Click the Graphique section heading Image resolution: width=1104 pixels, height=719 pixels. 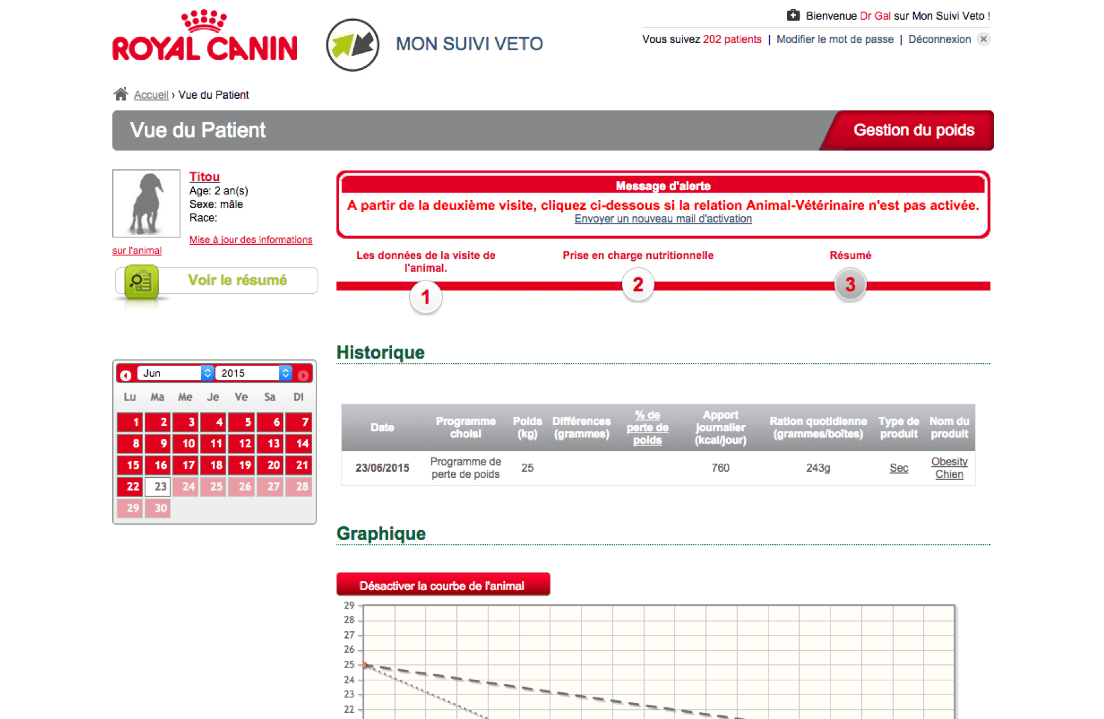(x=381, y=533)
